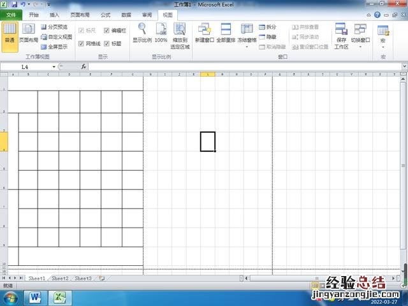Open 新建窗口 new window icon

click(205, 33)
